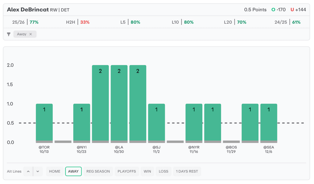
Task: Enable the PLAYOFFS filter
Action: click(x=127, y=171)
